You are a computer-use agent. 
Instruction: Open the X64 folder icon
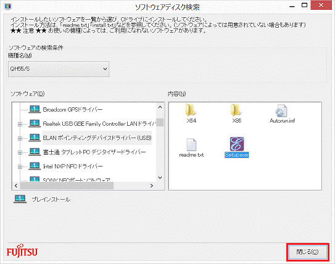pyautogui.click(x=190, y=110)
